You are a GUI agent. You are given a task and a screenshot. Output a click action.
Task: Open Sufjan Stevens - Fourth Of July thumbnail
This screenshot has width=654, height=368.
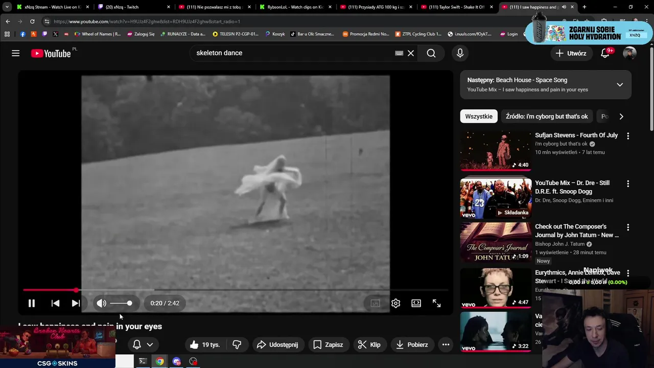click(496, 151)
